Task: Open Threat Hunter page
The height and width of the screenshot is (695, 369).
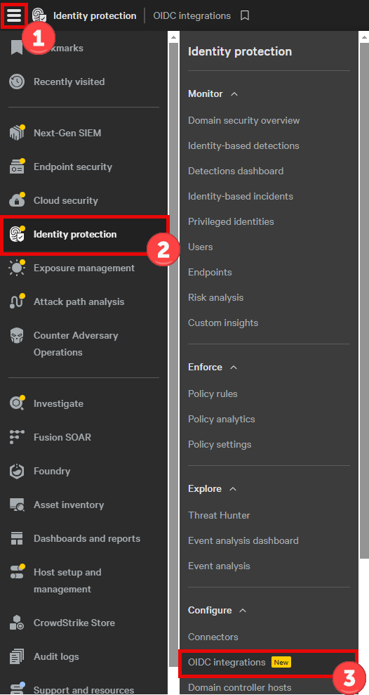Action: (219, 515)
